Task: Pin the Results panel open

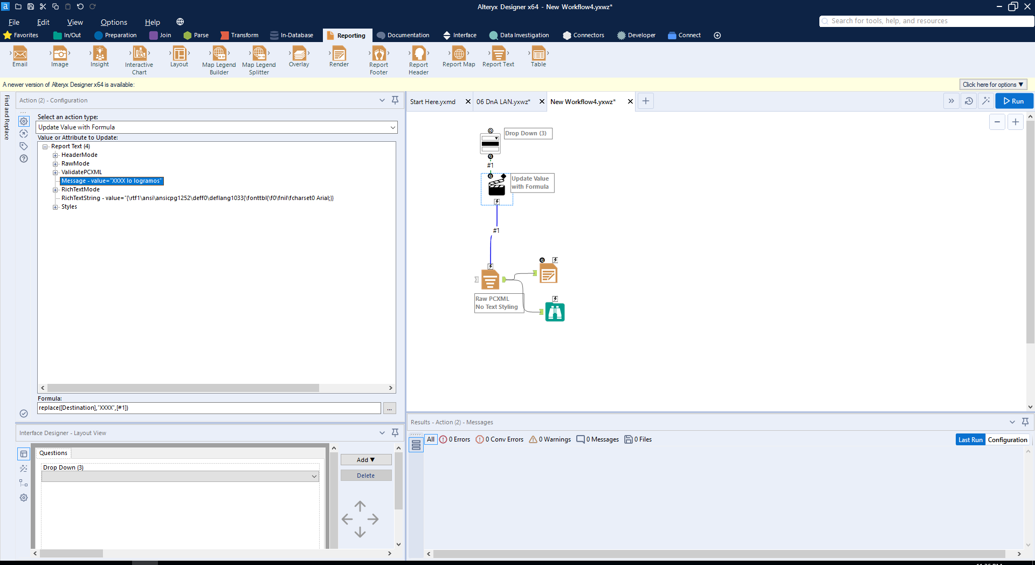Action: pyautogui.click(x=1026, y=422)
